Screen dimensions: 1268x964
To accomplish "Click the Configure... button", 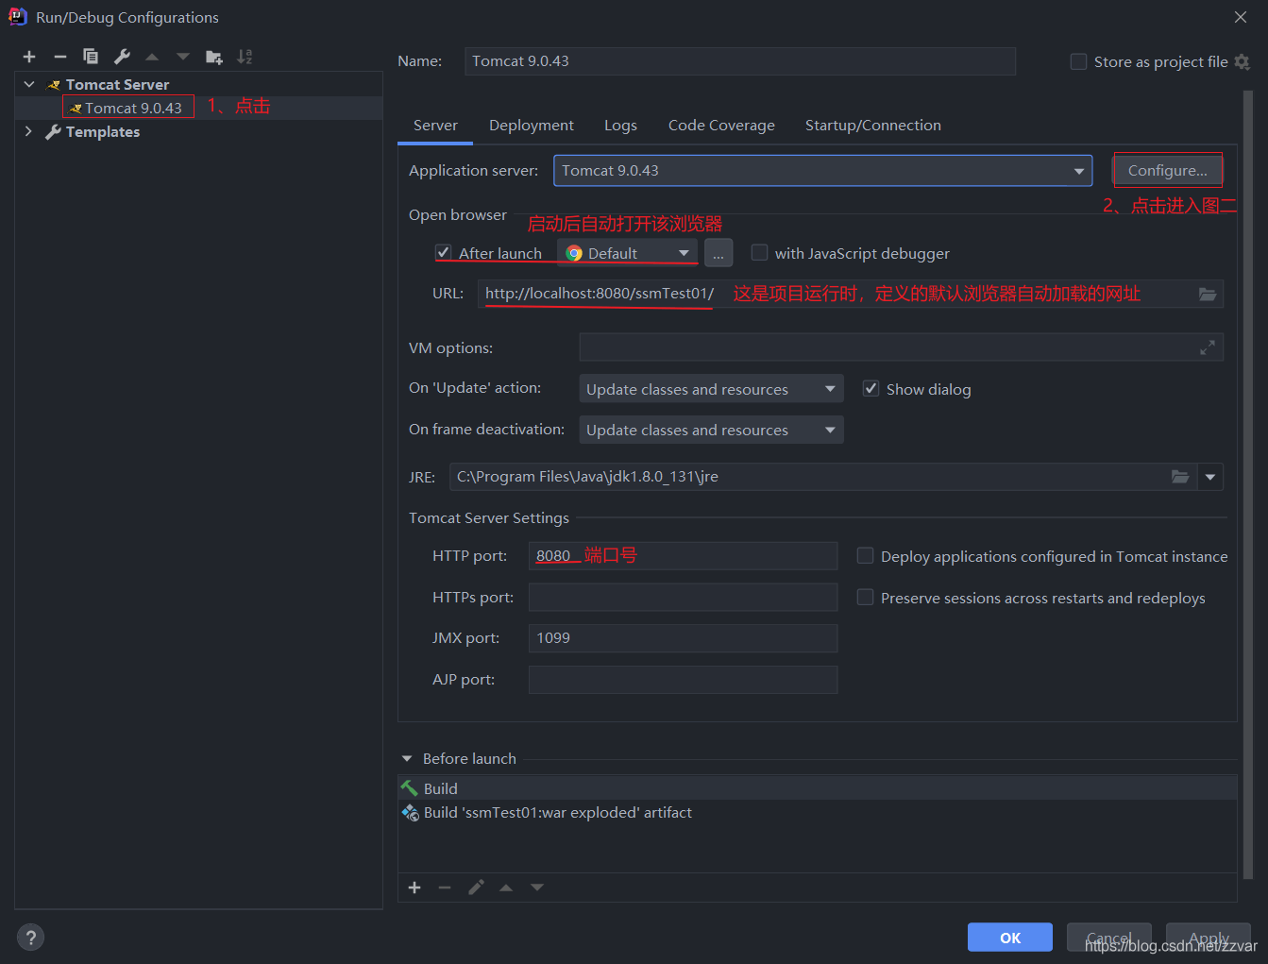I will (1168, 171).
